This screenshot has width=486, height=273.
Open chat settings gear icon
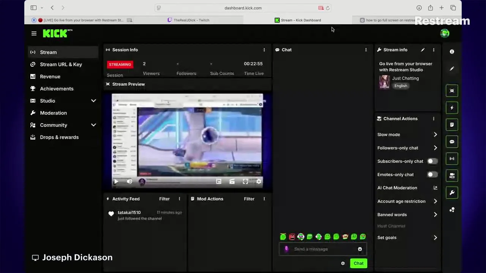tap(343, 263)
